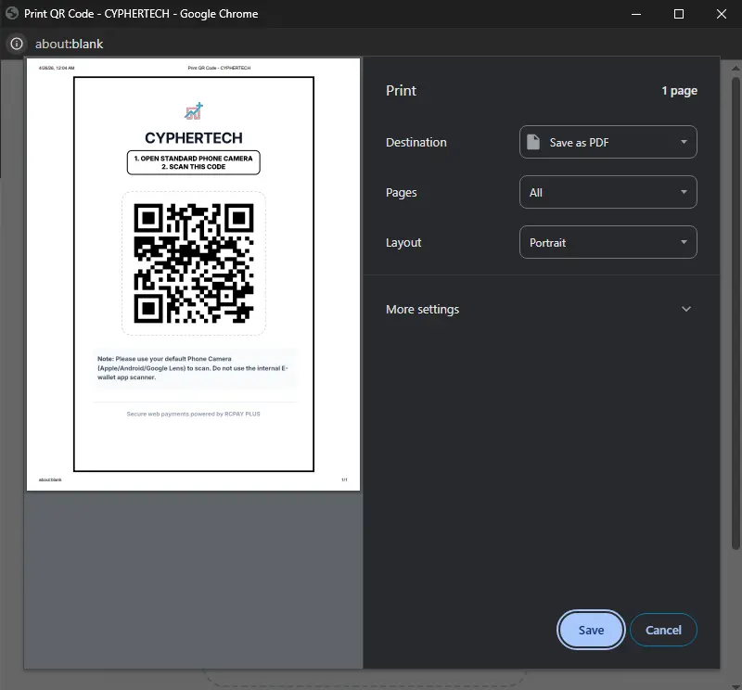Image resolution: width=742 pixels, height=690 pixels.
Task: Open the Pages dropdown set to All
Action: click(x=608, y=192)
